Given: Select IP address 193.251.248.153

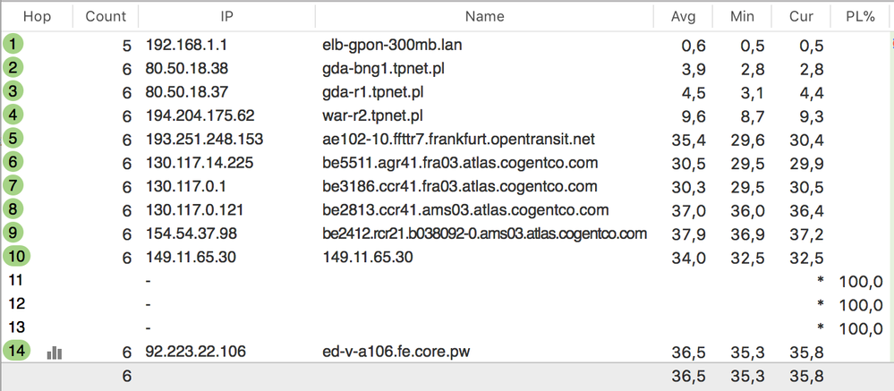Looking at the screenshot, I should pyautogui.click(x=204, y=139).
